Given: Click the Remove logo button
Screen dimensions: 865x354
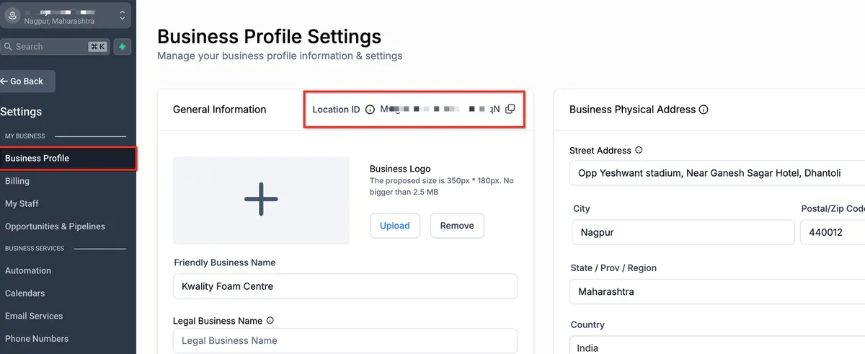Looking at the screenshot, I should (x=457, y=226).
